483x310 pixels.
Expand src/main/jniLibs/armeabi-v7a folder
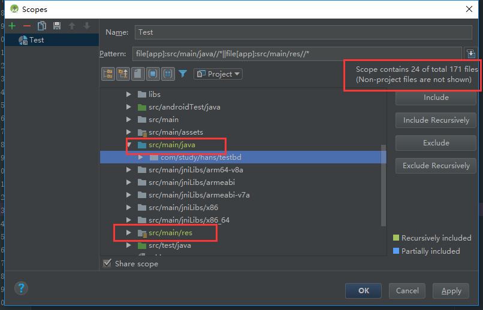[x=129, y=195]
